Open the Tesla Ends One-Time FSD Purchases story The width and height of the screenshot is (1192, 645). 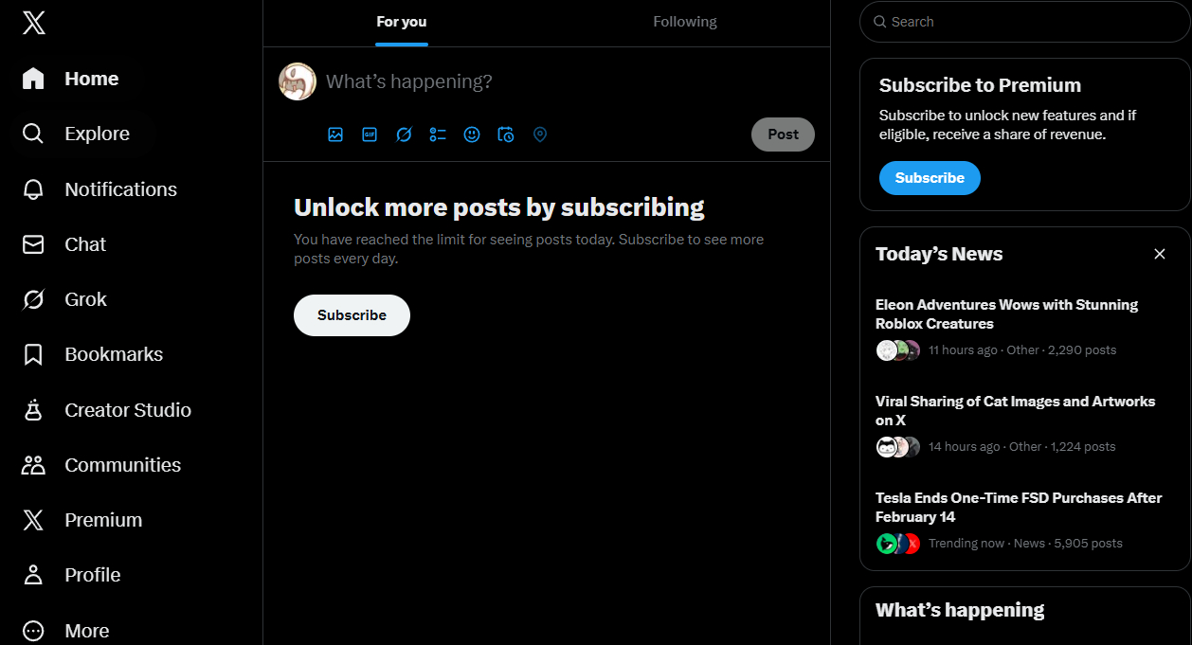click(x=1018, y=508)
